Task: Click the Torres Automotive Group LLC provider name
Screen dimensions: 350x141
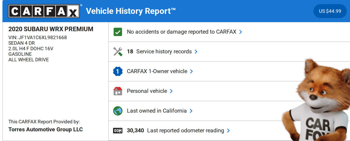Action: pyautogui.click(x=45, y=129)
